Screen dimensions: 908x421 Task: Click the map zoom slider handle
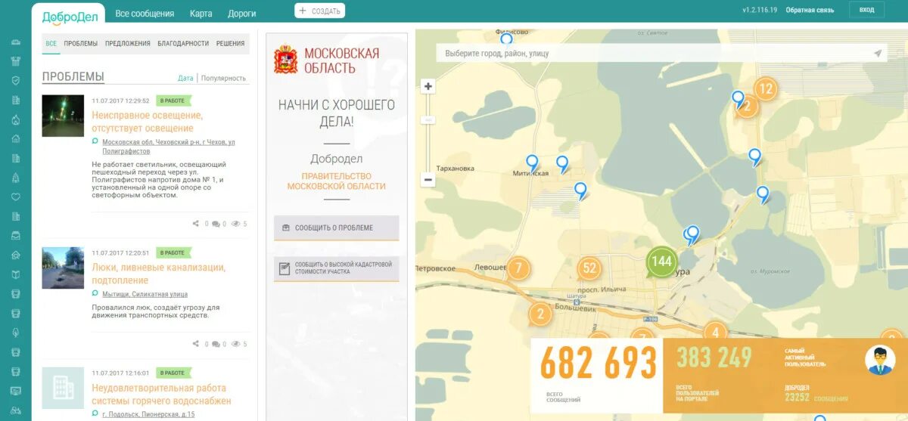tap(428, 120)
